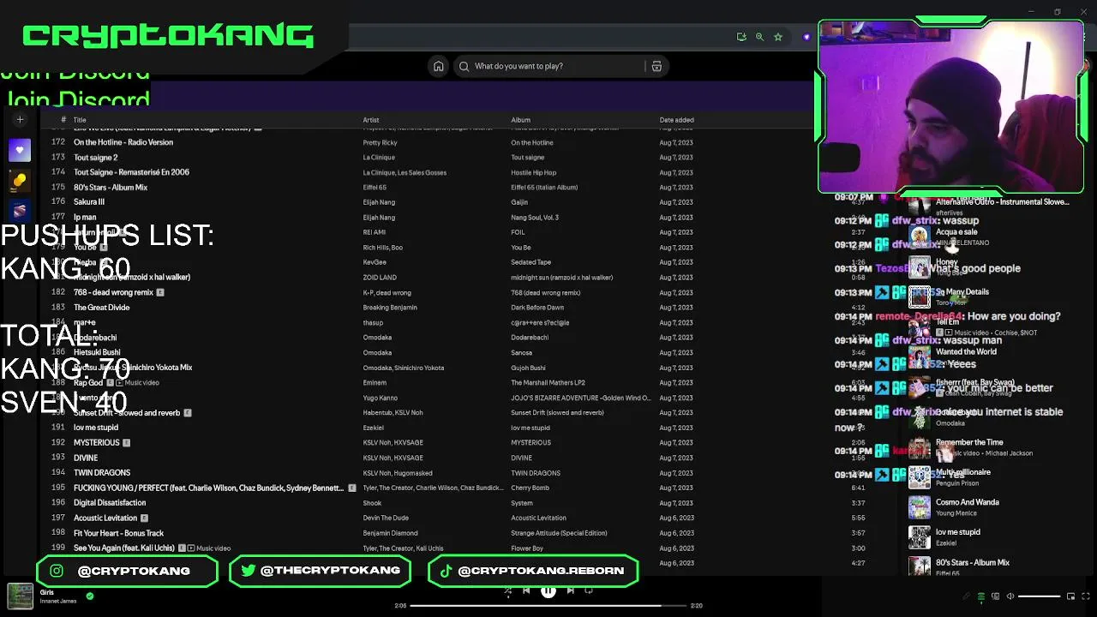Select track TWIN DRAGONS in the playlist
Screen dimensions: 1097x617
click(x=102, y=473)
